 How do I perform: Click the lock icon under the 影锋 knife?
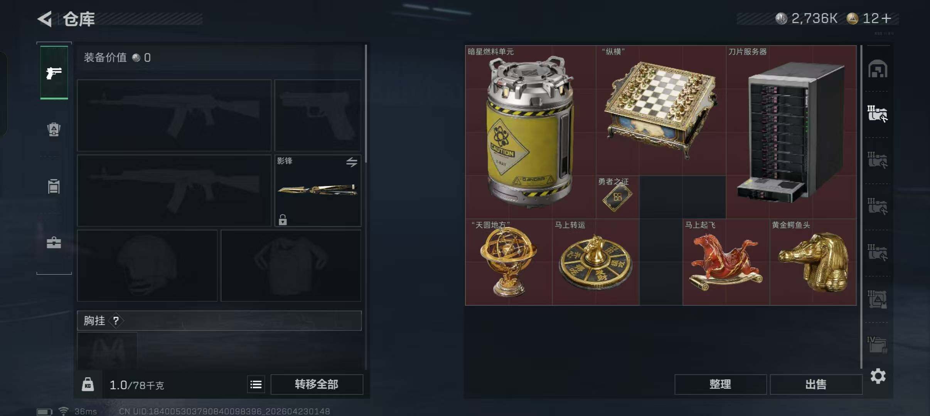[x=283, y=220]
